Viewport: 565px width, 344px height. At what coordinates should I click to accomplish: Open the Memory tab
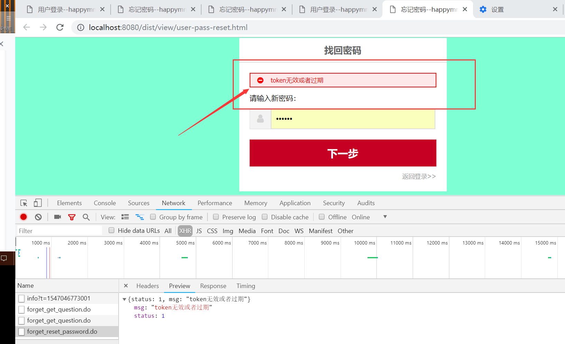(256, 203)
